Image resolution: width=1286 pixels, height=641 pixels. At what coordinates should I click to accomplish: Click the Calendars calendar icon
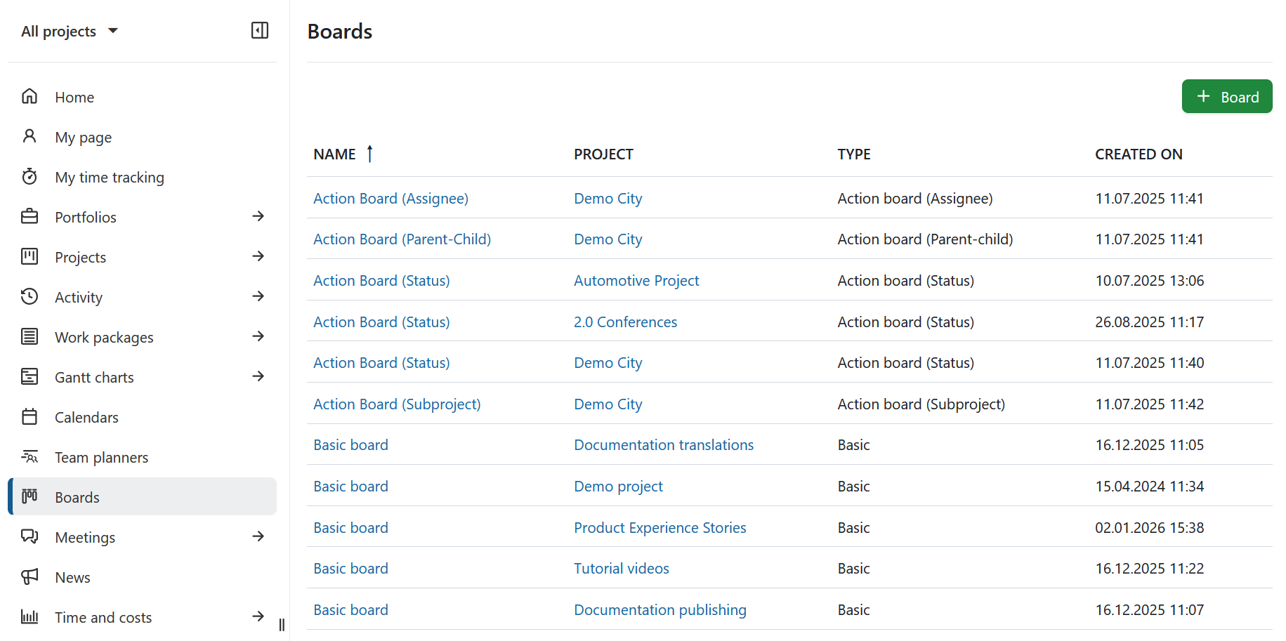coord(29,416)
